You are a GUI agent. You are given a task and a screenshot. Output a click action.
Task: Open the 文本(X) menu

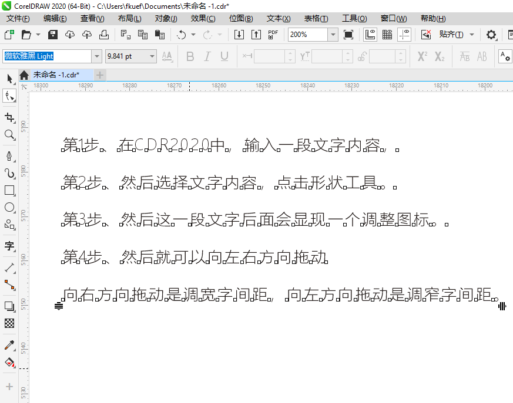pos(279,19)
